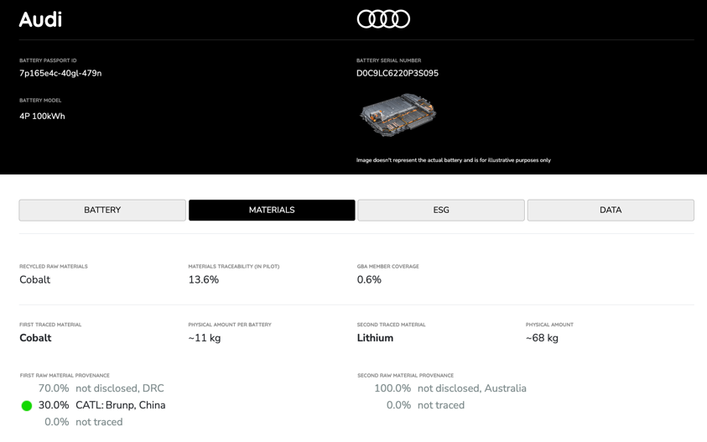Open the battery illustration image
Image resolution: width=707 pixels, height=442 pixels.
(398, 115)
